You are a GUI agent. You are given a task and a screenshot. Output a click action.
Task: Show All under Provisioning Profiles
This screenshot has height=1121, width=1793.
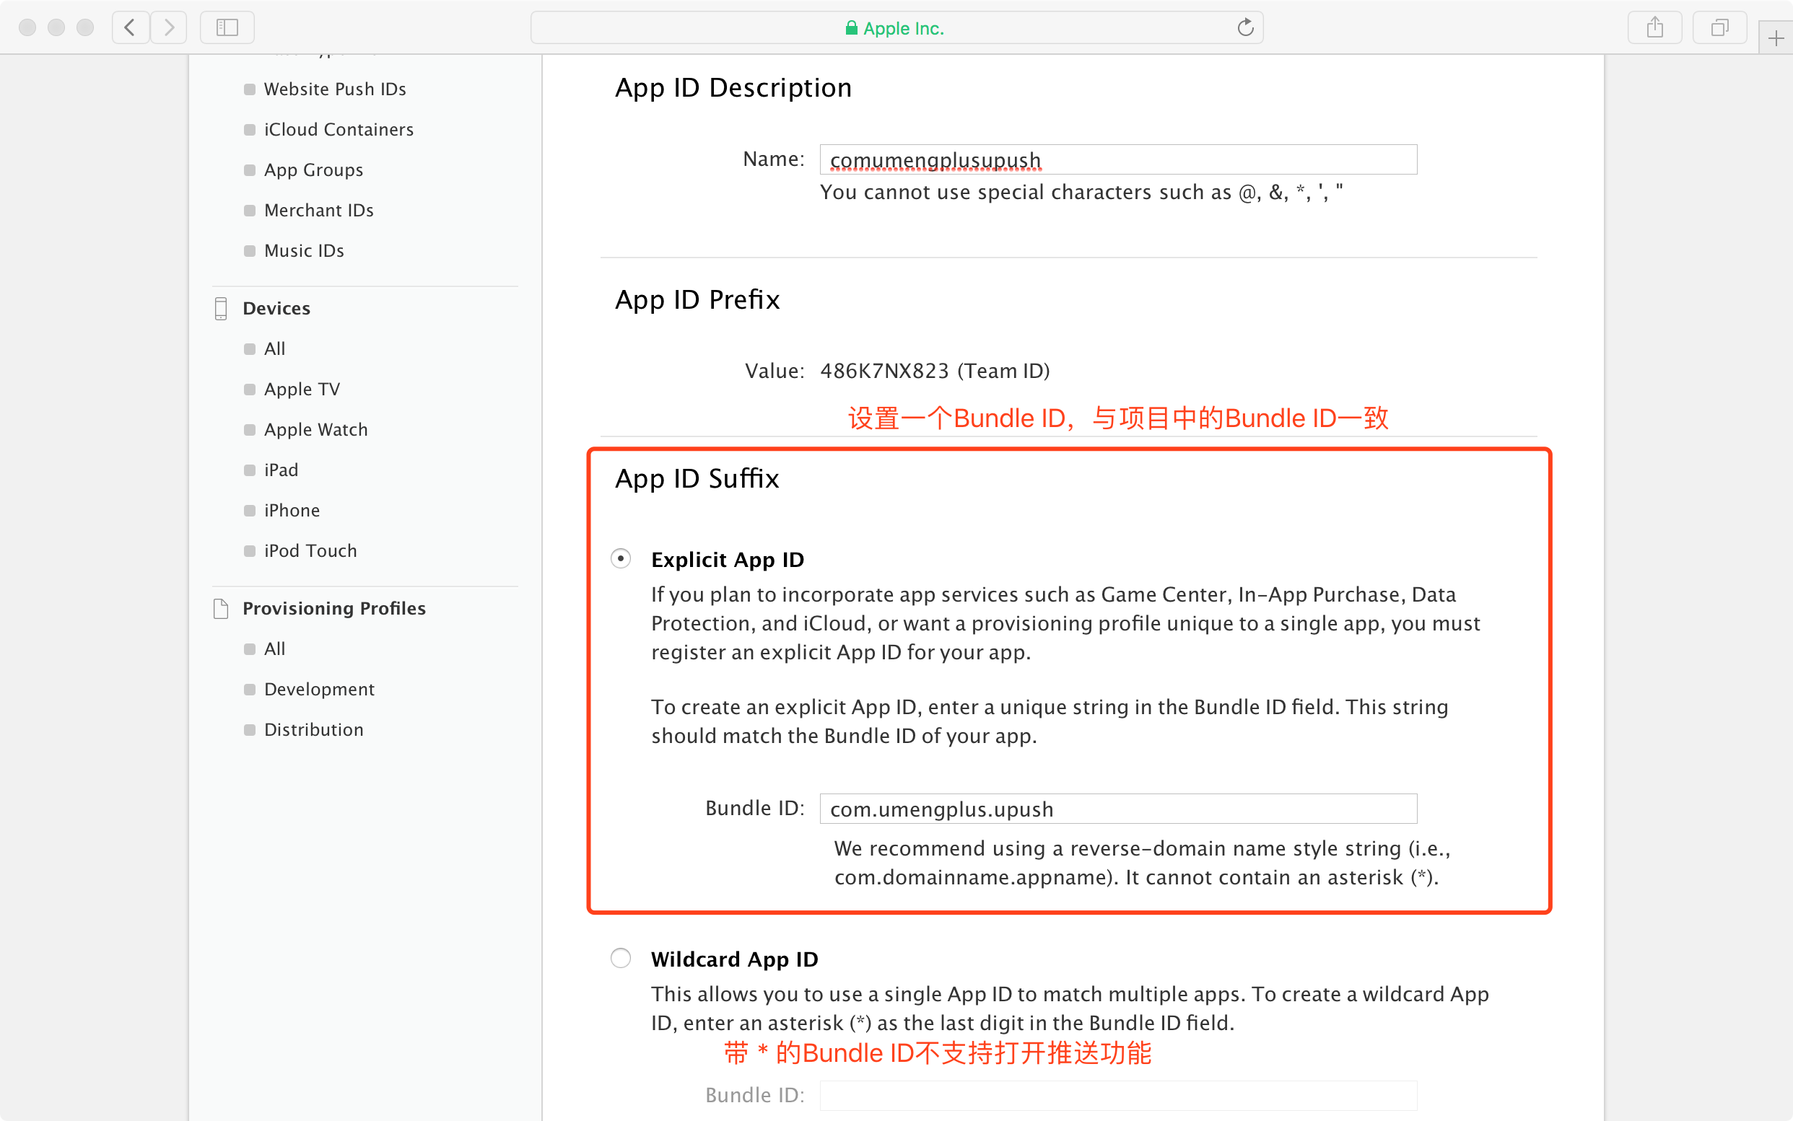[274, 649]
